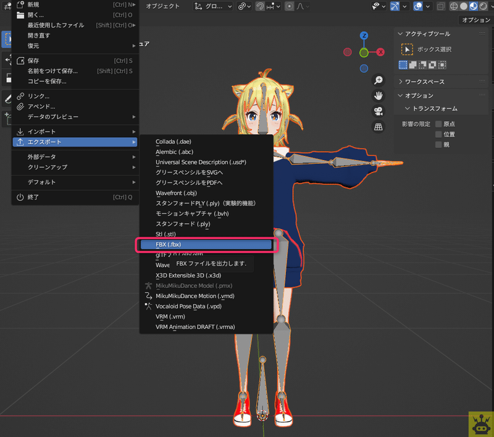Select the Subtract selection mode icon

(x=422, y=65)
